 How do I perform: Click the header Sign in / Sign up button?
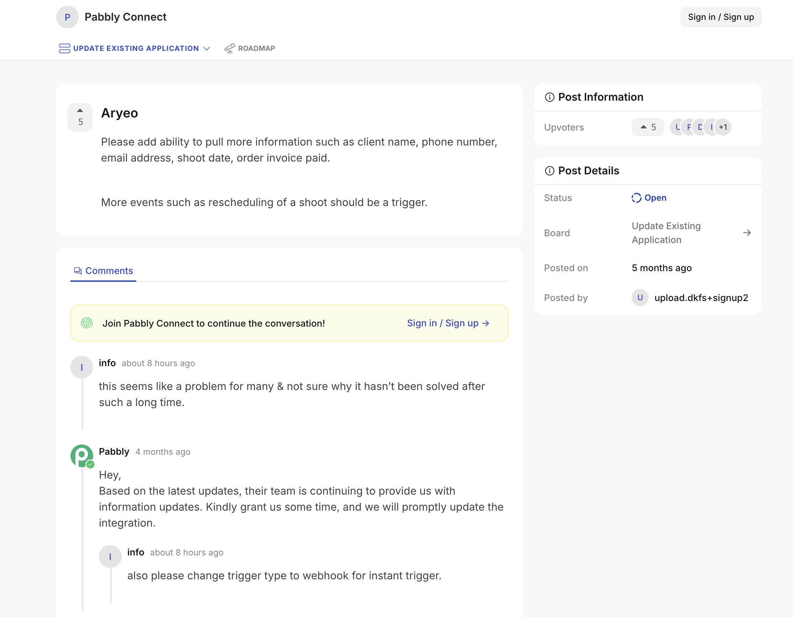[720, 17]
